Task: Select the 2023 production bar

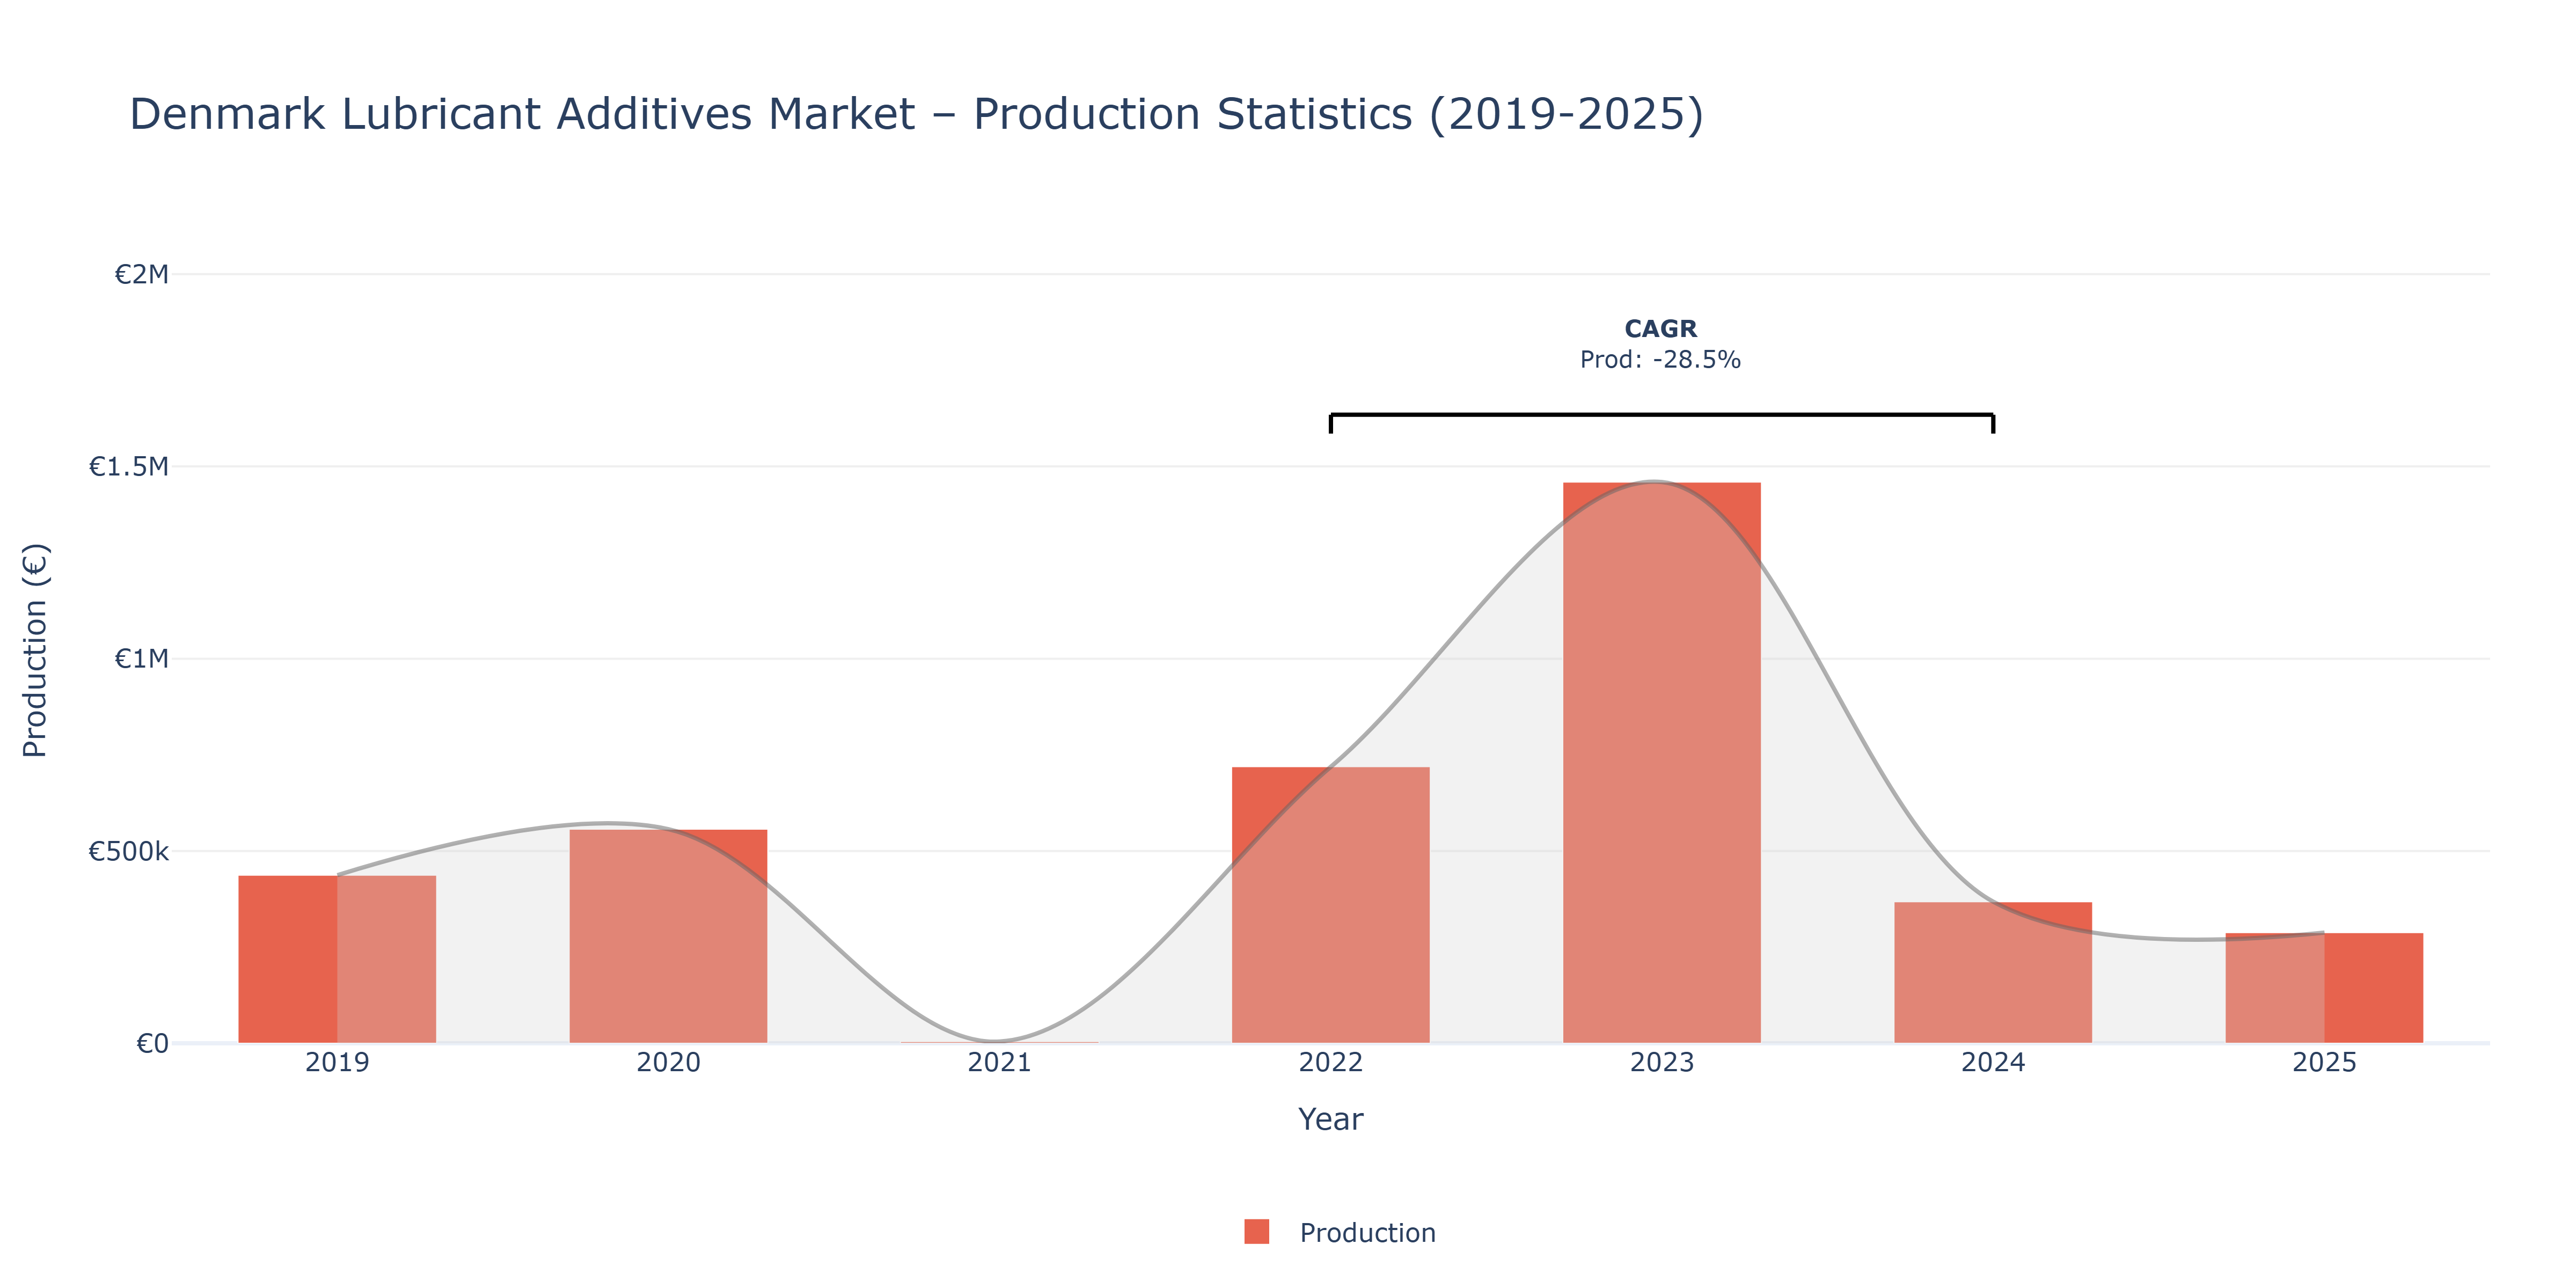Action: click(1661, 763)
